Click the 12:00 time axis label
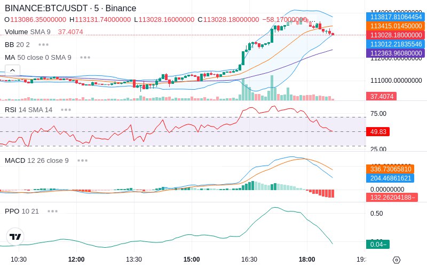 pos(76,260)
